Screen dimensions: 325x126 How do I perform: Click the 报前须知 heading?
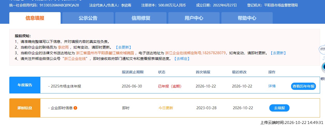(x=23, y=36)
